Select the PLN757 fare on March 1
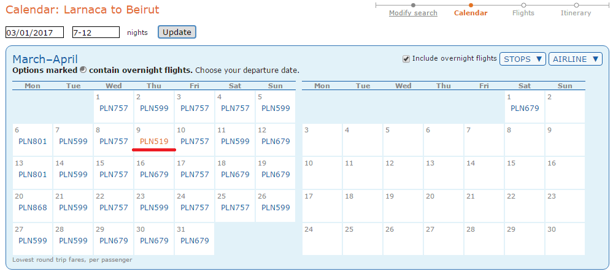613x274 pixels. tap(114, 108)
